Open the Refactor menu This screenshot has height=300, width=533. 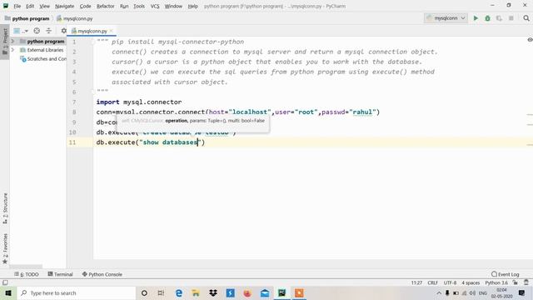click(x=106, y=6)
